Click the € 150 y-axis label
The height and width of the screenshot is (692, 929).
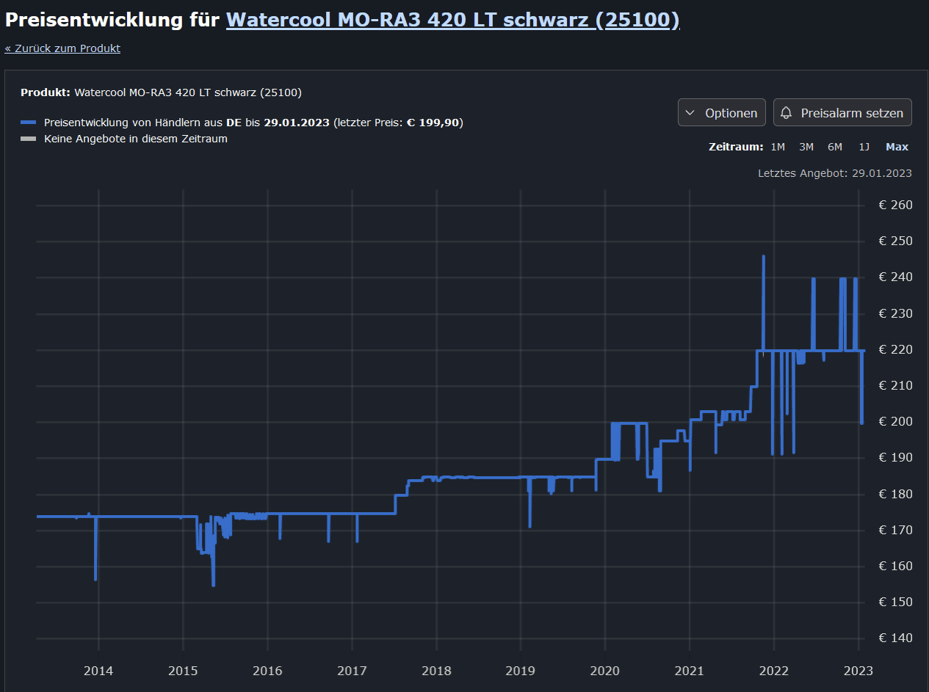895,602
